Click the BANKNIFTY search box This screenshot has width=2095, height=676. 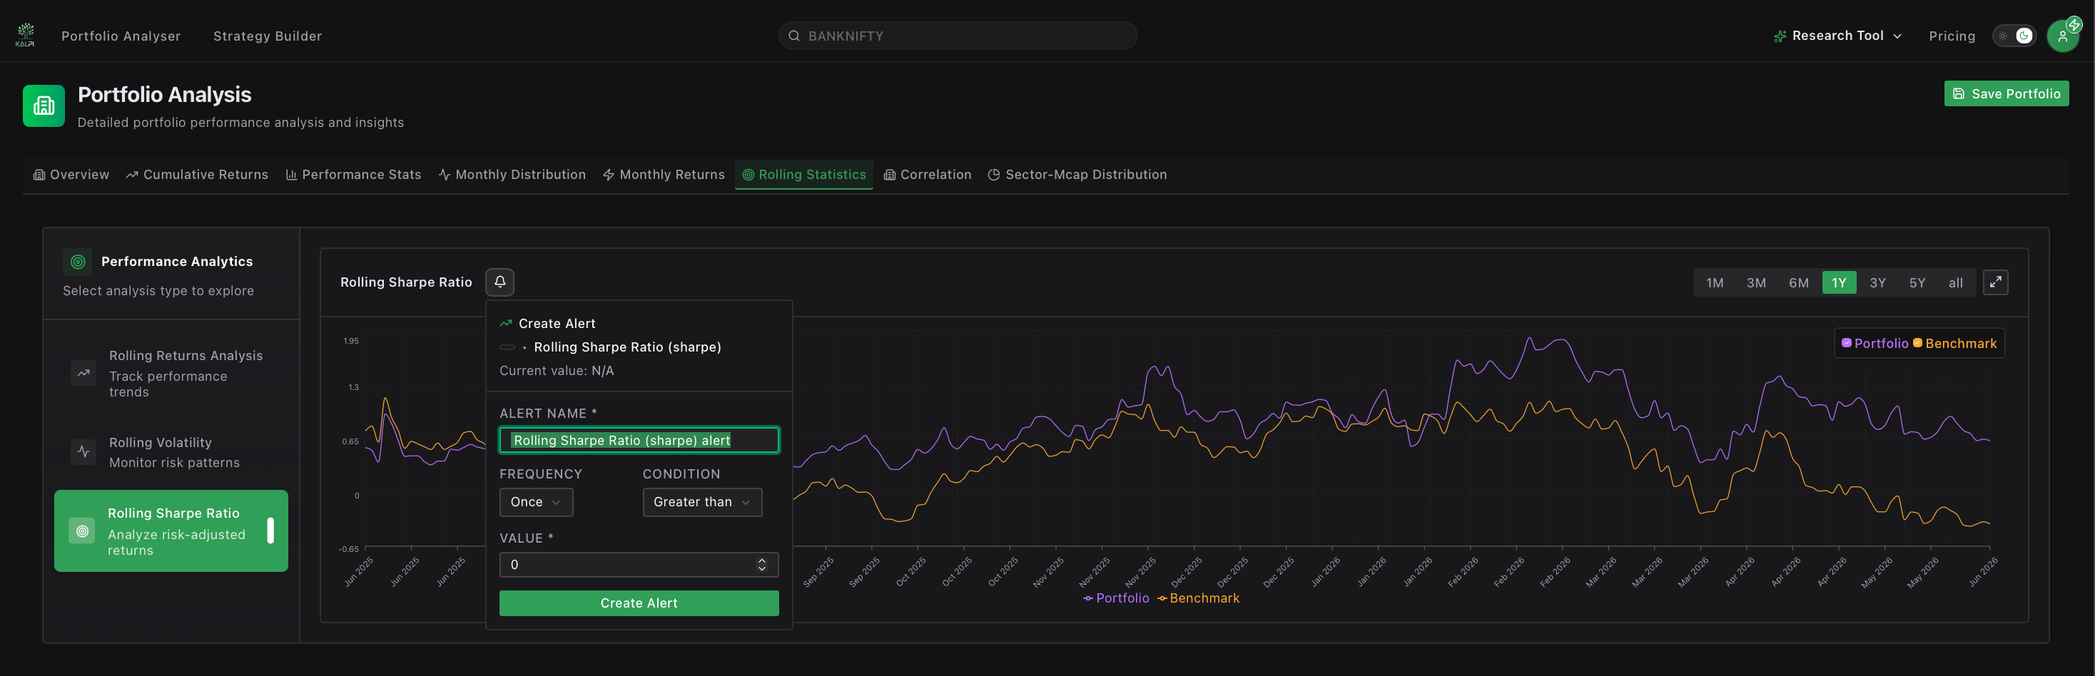click(957, 36)
